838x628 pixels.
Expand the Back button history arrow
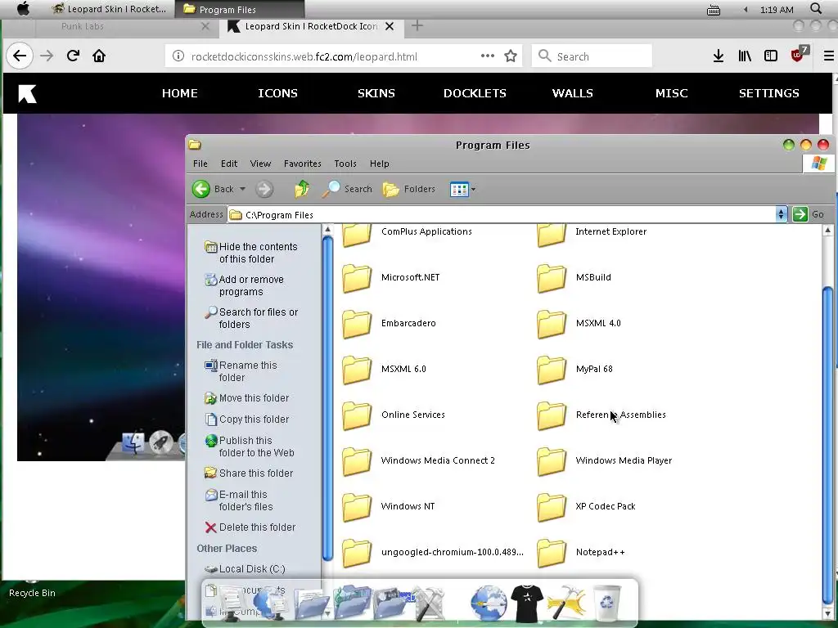click(x=242, y=189)
